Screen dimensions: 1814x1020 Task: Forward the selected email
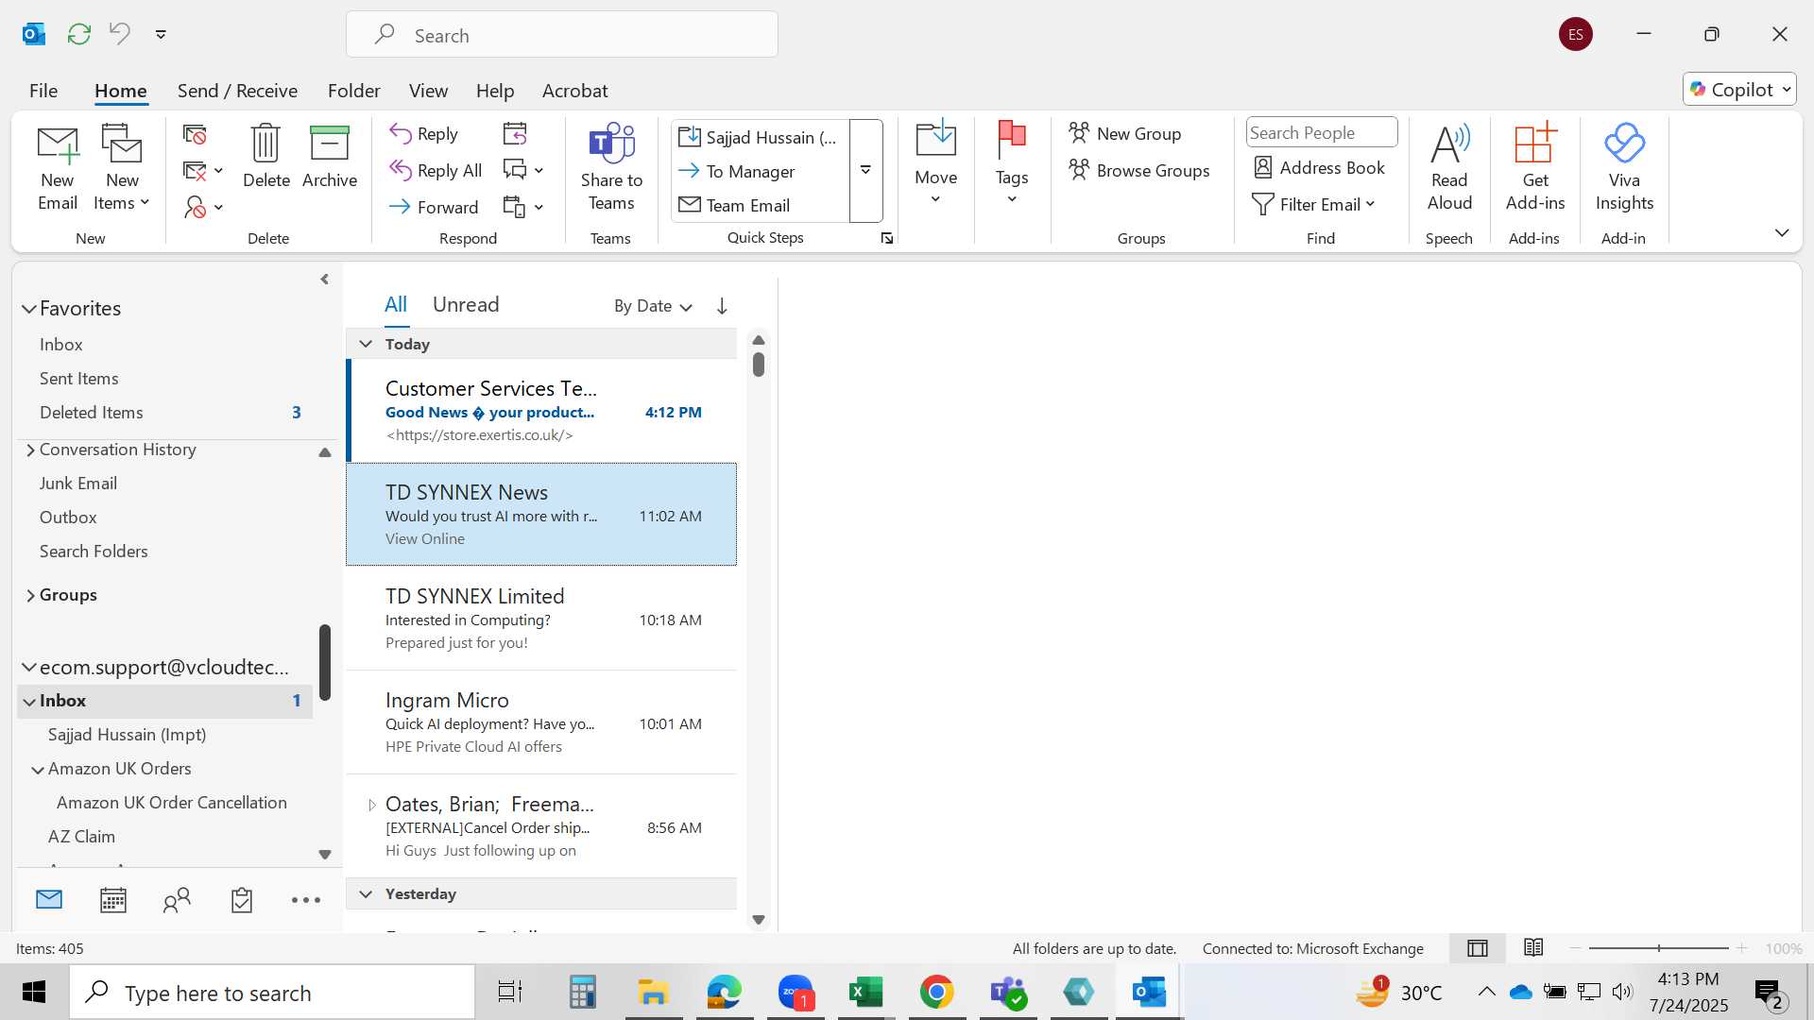434,207
